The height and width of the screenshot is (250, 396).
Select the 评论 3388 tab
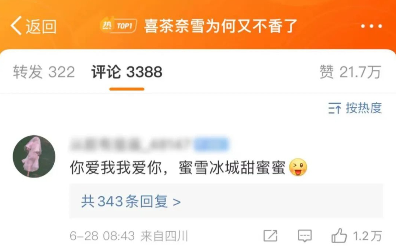pos(127,72)
